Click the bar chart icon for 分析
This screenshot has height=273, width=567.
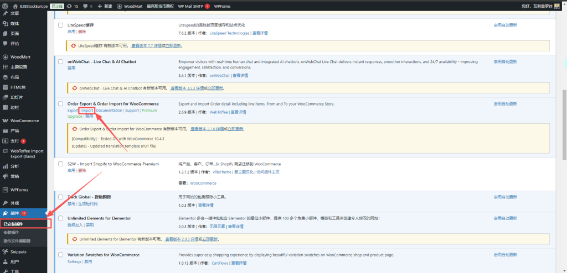coord(5,166)
